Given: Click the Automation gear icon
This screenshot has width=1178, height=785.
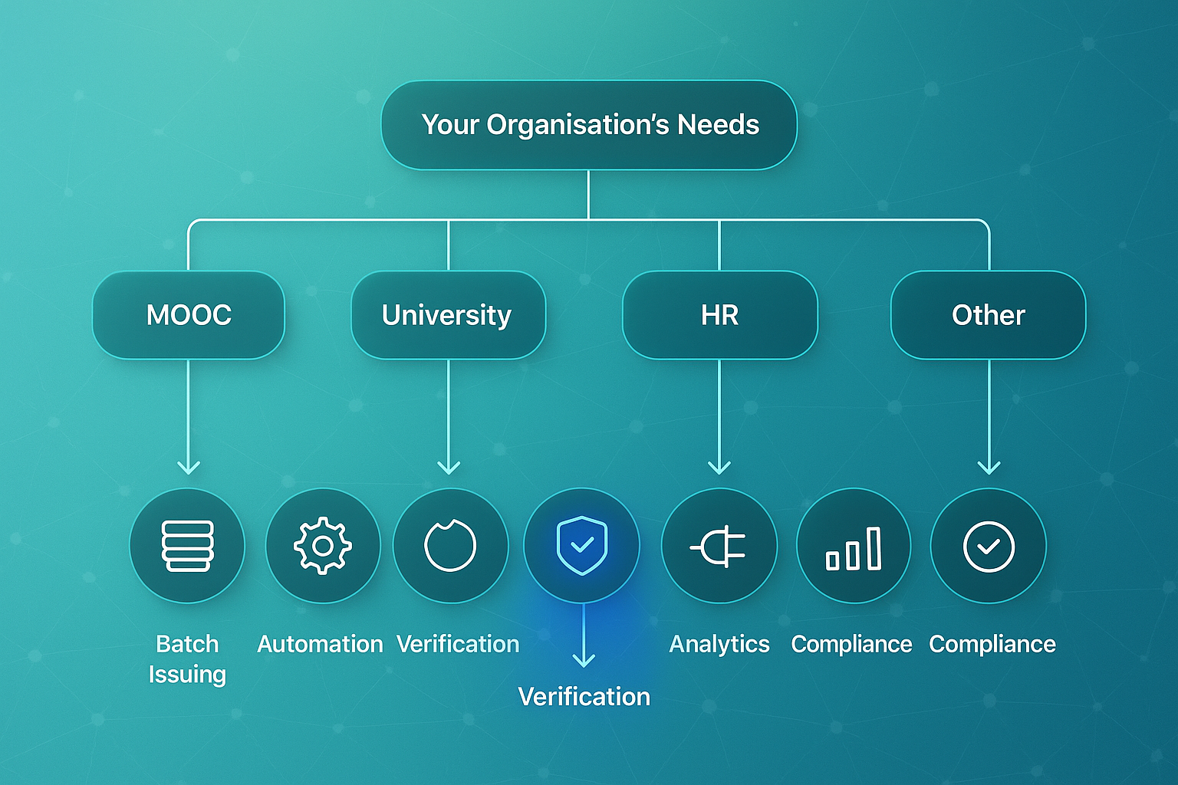Looking at the screenshot, I should pyautogui.click(x=322, y=546).
